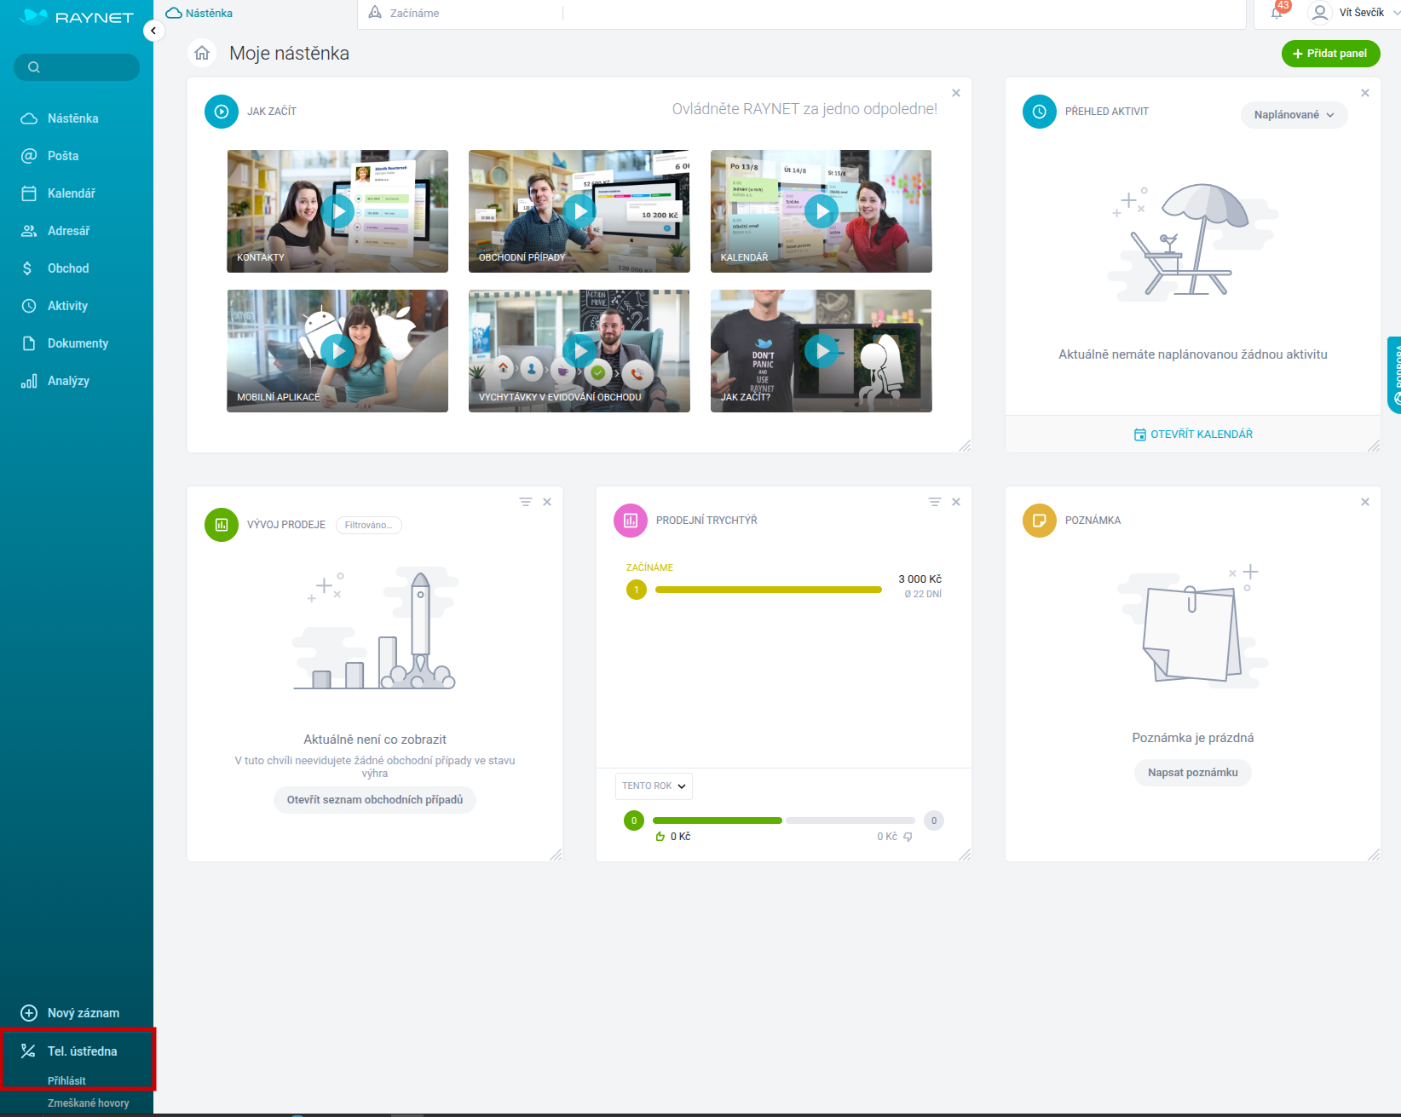The image size is (1401, 1117).
Task: Close the Poznámka panel
Action: [x=1365, y=502]
